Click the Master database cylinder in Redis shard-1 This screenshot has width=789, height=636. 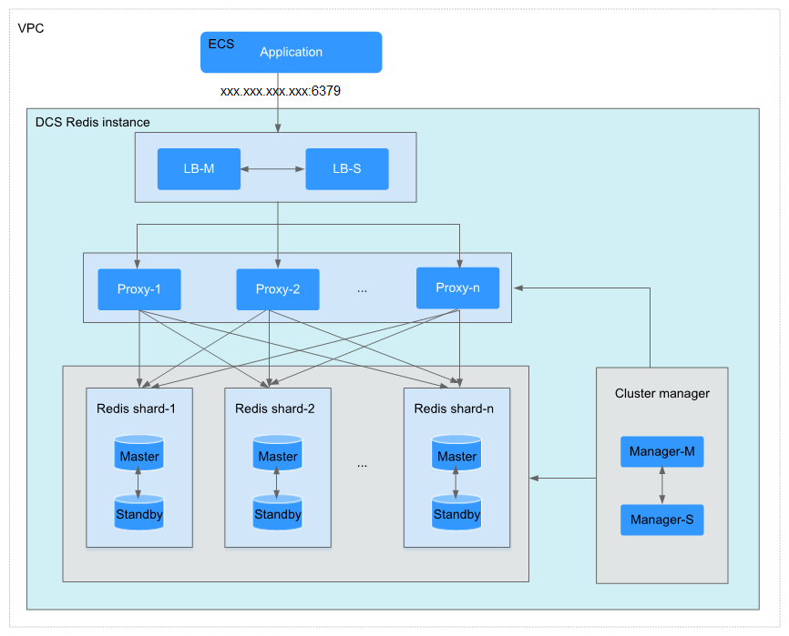click(x=138, y=455)
